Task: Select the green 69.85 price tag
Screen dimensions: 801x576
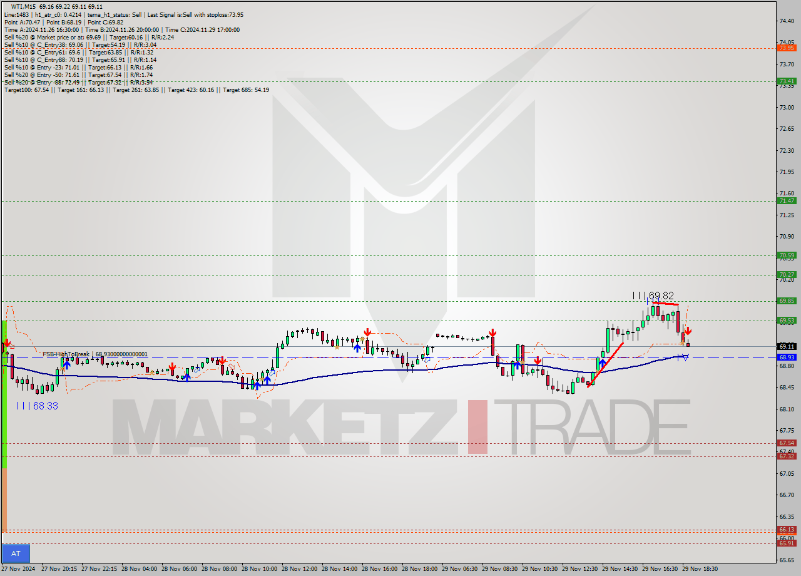Action: pyautogui.click(x=787, y=301)
